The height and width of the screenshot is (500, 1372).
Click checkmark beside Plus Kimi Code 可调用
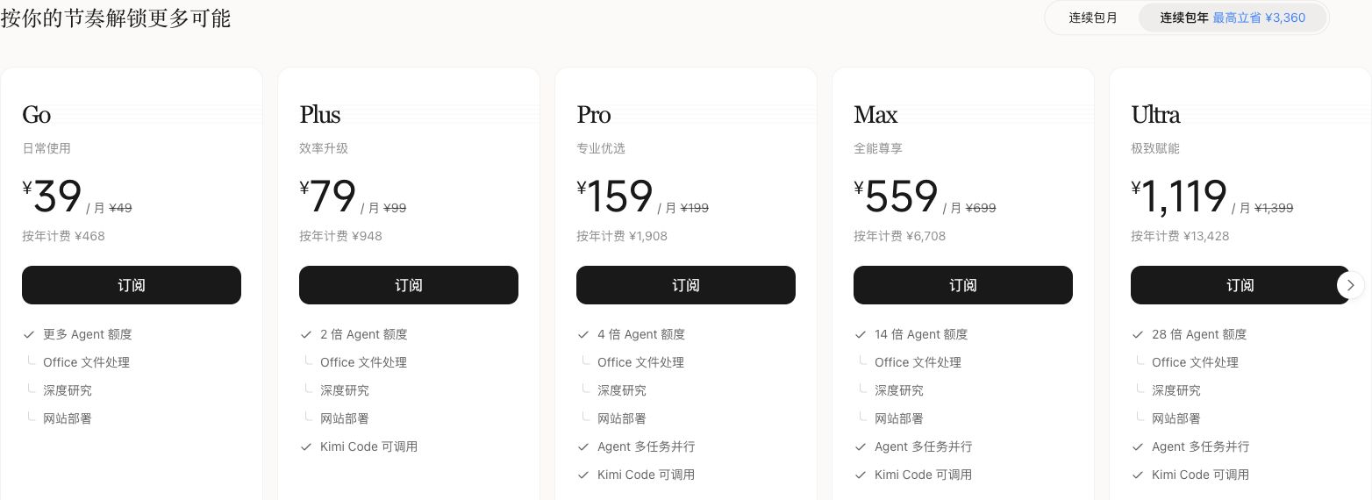coord(306,446)
